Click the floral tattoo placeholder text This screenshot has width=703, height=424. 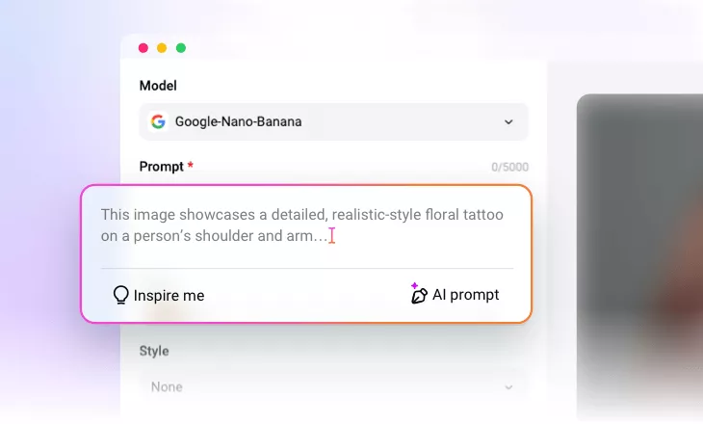(x=302, y=225)
